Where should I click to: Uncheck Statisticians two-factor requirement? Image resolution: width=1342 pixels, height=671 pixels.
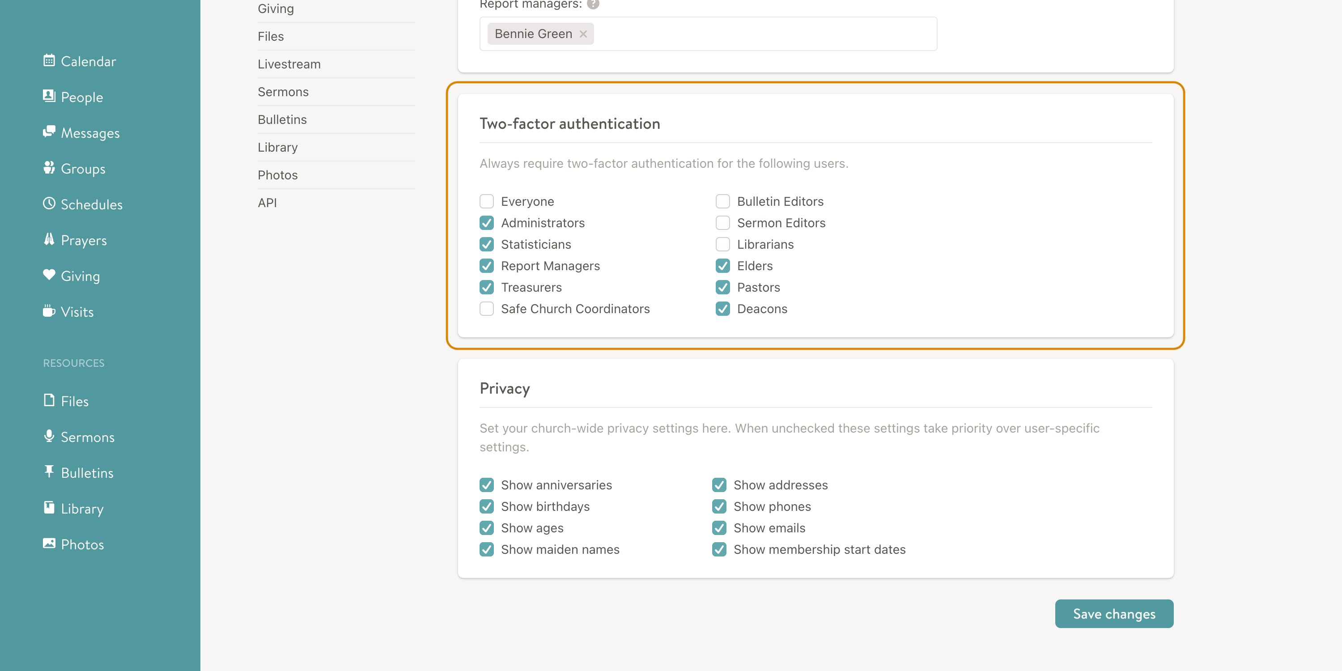coord(487,244)
